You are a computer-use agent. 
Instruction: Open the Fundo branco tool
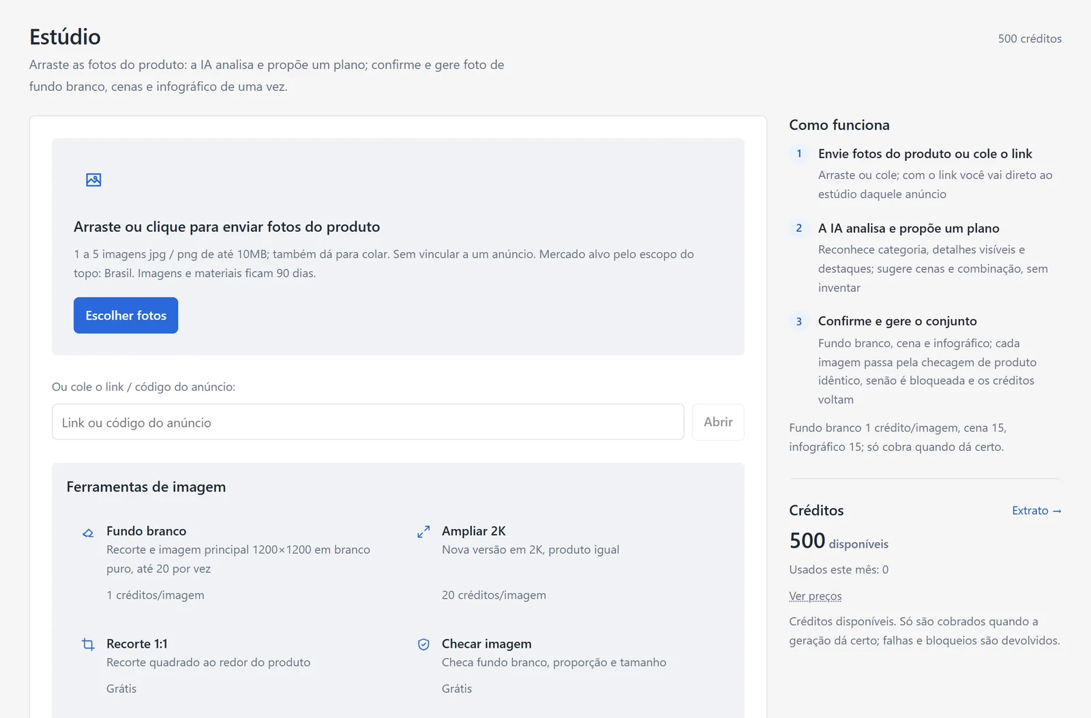coord(230,562)
